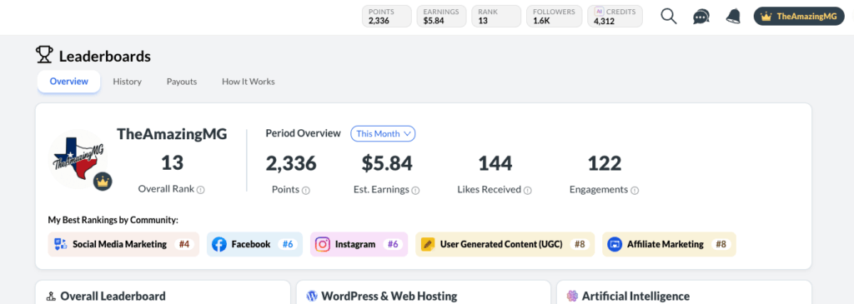This screenshot has width=854, height=304.
Task: Click the large $5.84 earnings value
Action: (387, 163)
